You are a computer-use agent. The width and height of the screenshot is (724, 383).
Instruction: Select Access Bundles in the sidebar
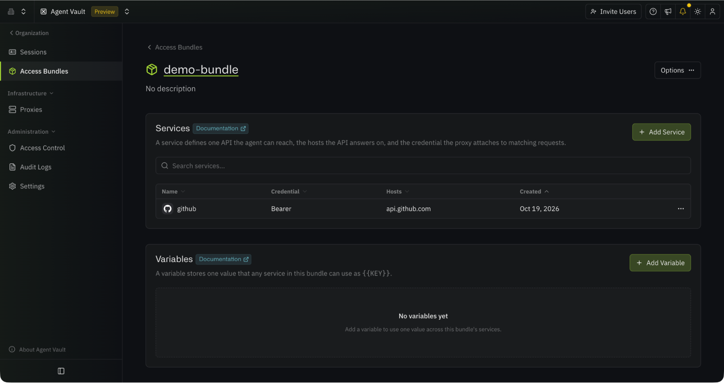[61, 71]
